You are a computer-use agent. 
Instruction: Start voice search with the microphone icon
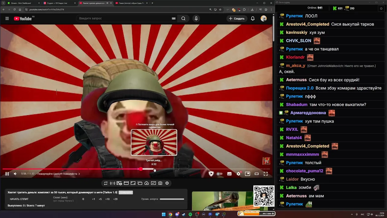click(196, 18)
